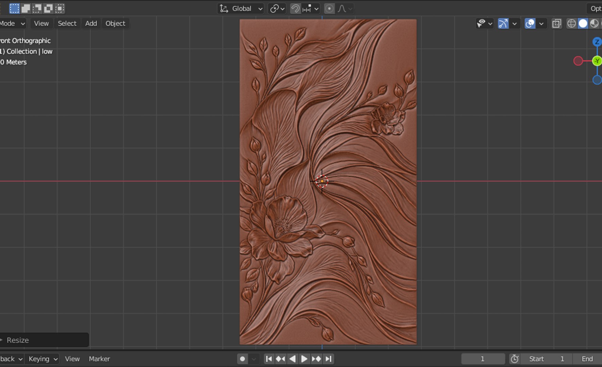
Task: Toggle the Show Gizmo button
Action: pyautogui.click(x=503, y=23)
